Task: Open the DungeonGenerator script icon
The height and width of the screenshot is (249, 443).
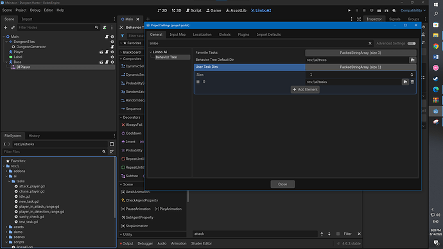Action: coord(112,47)
